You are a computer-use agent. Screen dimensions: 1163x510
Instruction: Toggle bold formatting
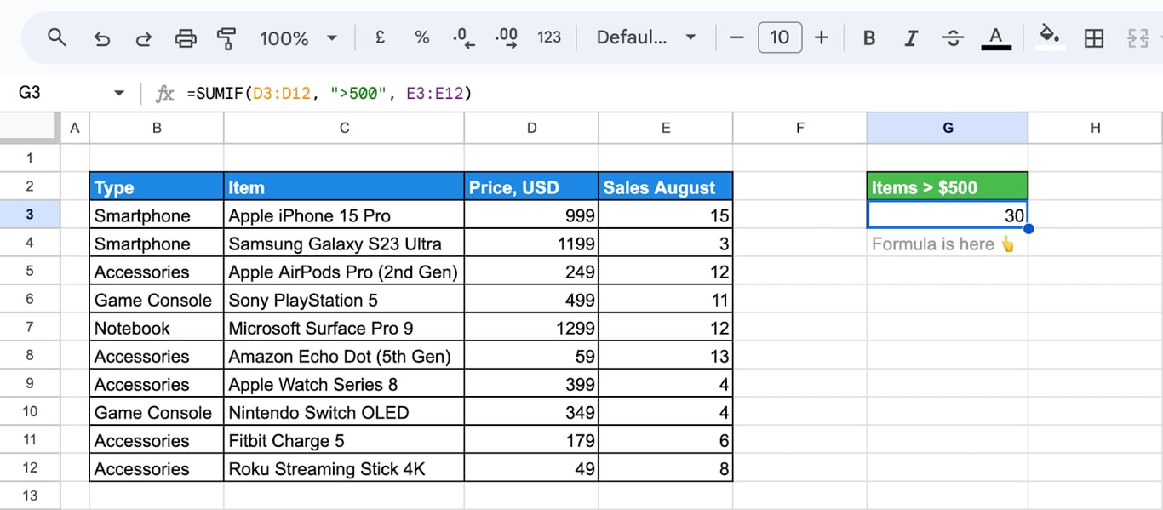click(869, 37)
